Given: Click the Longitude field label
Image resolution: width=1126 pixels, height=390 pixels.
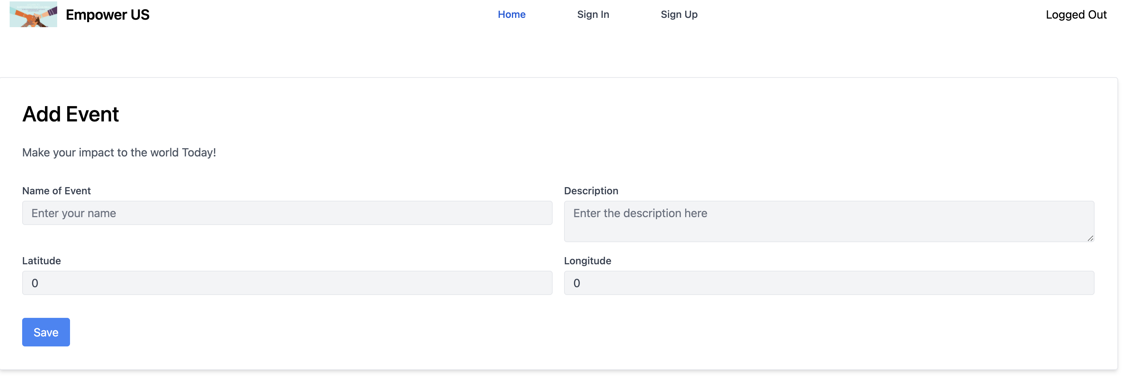Looking at the screenshot, I should click(x=588, y=261).
